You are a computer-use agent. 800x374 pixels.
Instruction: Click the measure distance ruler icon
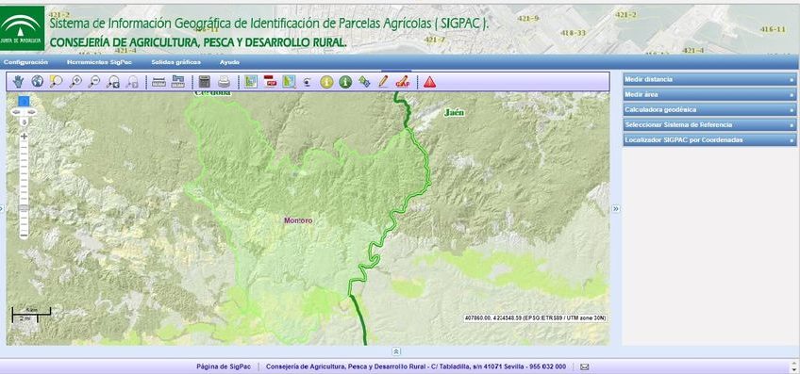coord(158,82)
